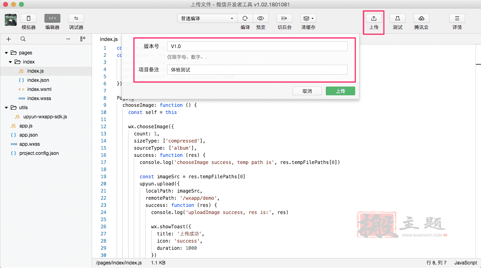Click the chooseImage function code line

click(x=160, y=105)
